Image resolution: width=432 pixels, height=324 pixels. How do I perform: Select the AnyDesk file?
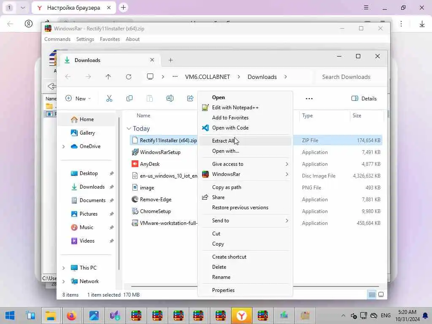[150, 164]
